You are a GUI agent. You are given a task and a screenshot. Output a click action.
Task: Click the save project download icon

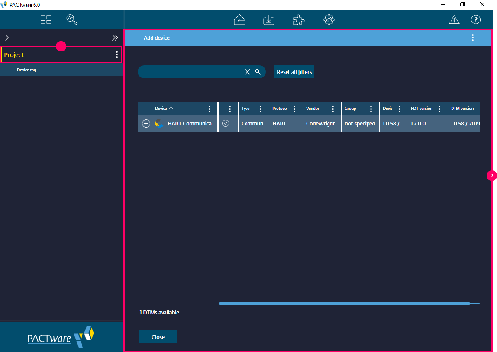269,19
